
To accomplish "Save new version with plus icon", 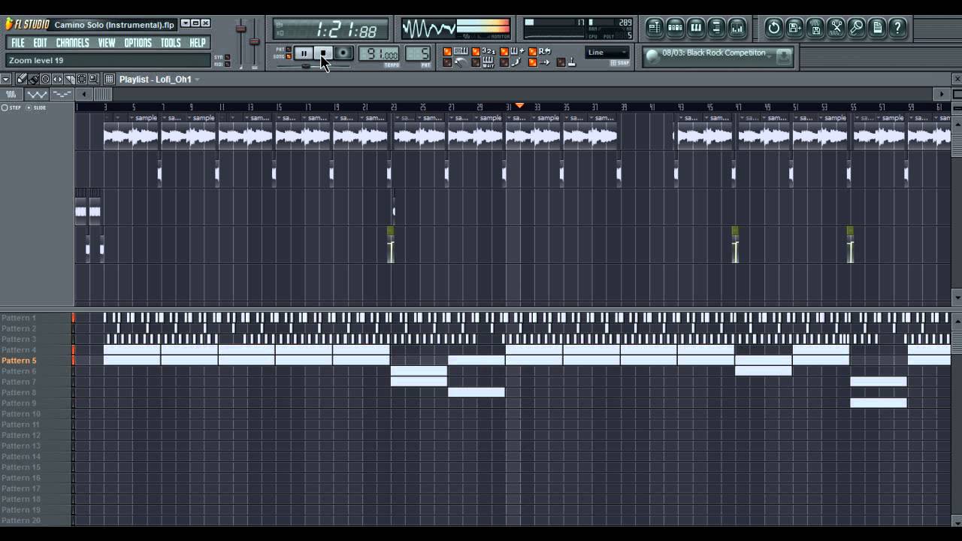I will click(795, 28).
